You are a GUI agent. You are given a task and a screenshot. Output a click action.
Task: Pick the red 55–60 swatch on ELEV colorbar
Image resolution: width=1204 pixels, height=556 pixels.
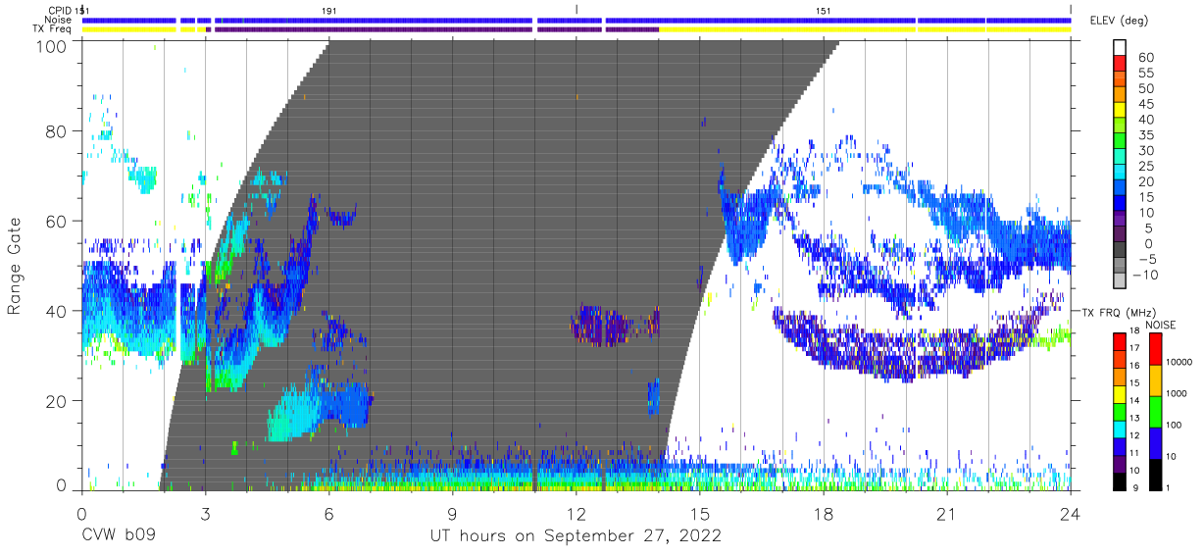point(1119,66)
